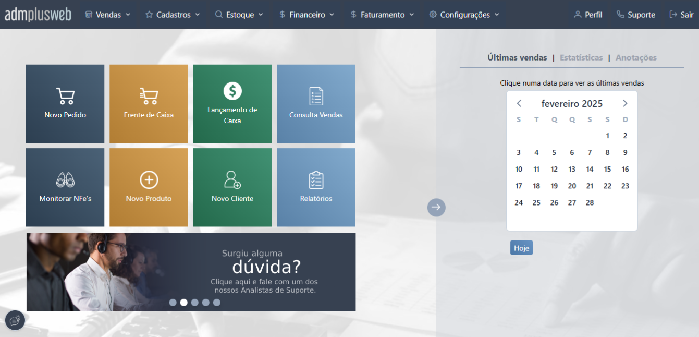Screen dimensions: 699x337
Task: Select day 2 in the calendar
Action: [x=625, y=136]
